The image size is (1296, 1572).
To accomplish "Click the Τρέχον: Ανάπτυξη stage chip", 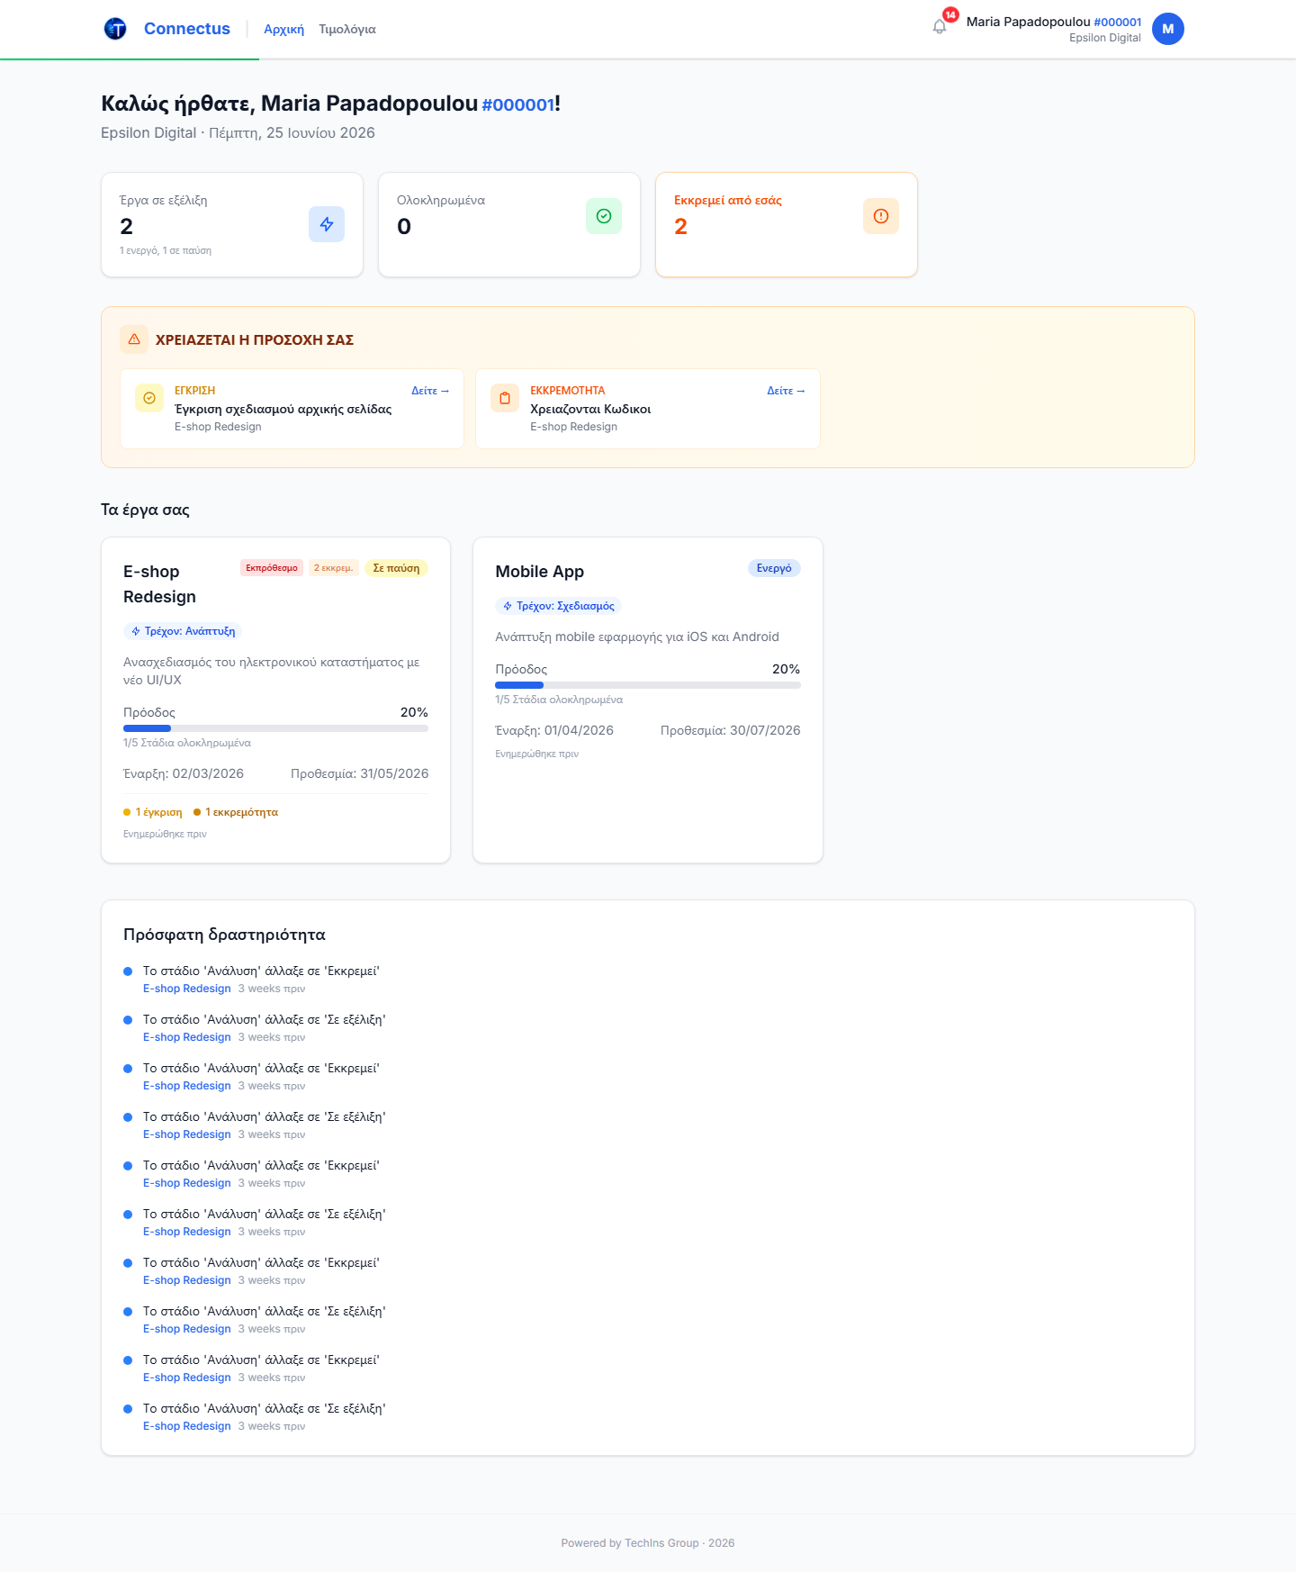I will (183, 631).
